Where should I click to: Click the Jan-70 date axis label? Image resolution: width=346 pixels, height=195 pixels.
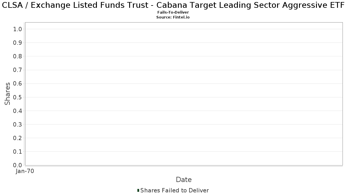[x=25, y=171]
